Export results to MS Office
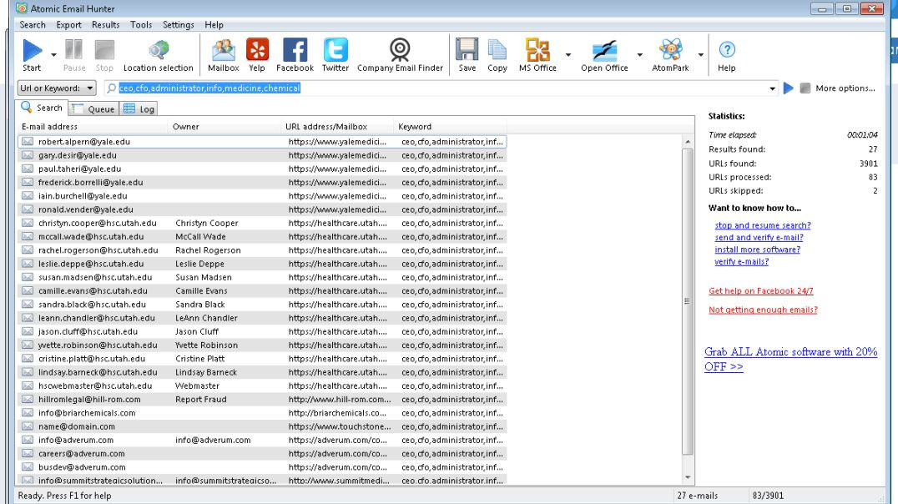The width and height of the screenshot is (898, 504). (537, 55)
